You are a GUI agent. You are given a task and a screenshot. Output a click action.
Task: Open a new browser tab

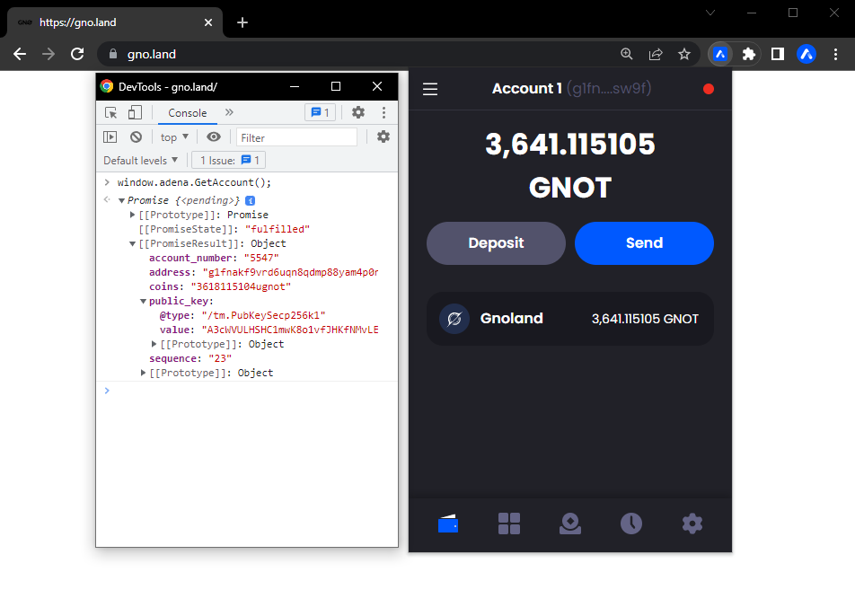coord(242,22)
